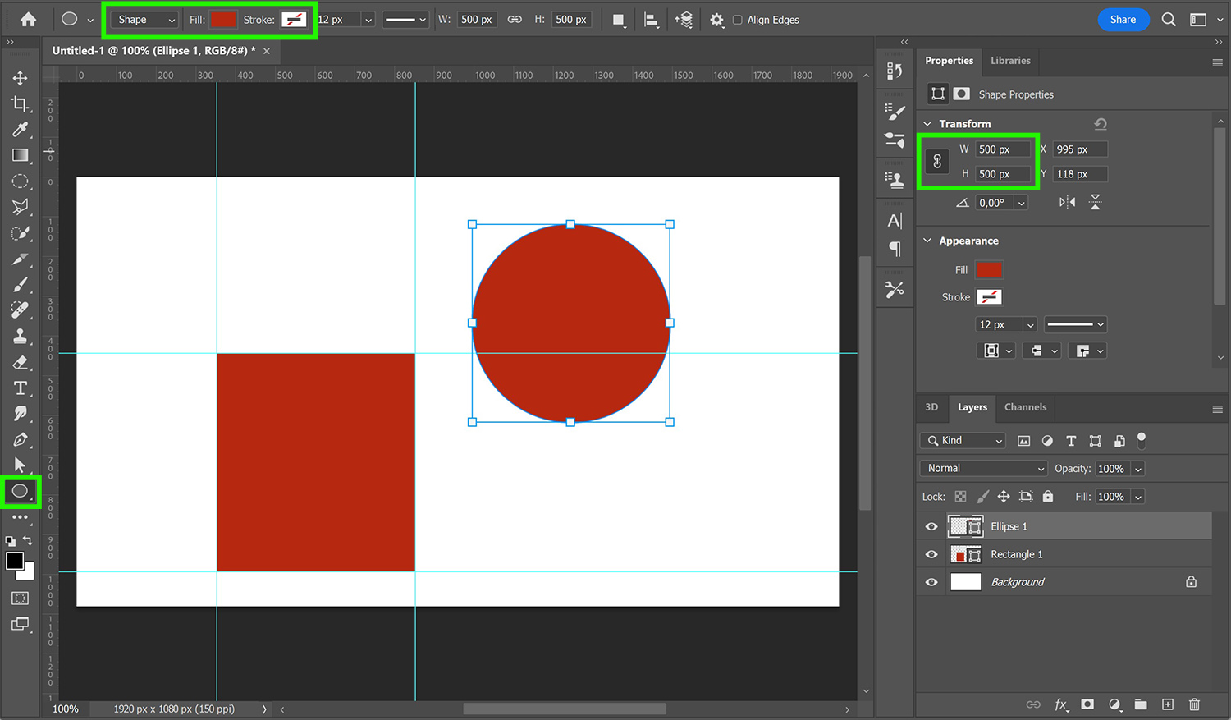
Task: Select the Crop tool
Action: click(20, 103)
